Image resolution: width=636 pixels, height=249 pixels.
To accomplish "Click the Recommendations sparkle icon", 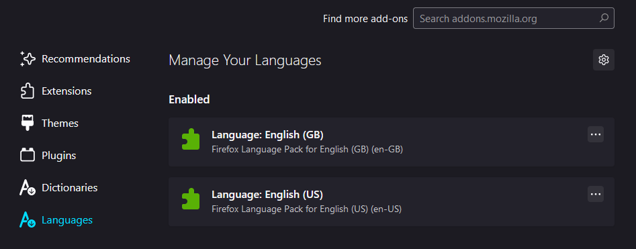I will [28, 59].
